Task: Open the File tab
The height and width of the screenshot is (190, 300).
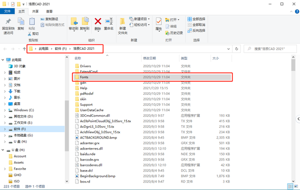Action: pyautogui.click(x=7, y=11)
